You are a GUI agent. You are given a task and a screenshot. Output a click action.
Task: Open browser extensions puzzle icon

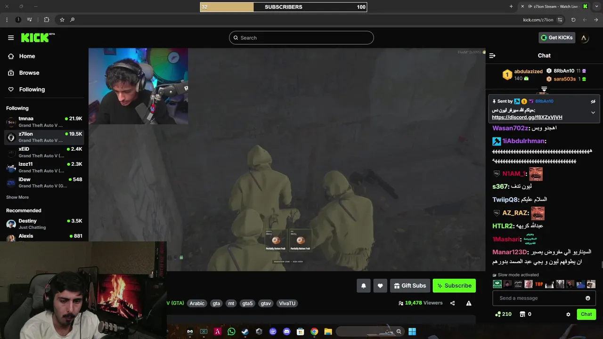point(46,20)
